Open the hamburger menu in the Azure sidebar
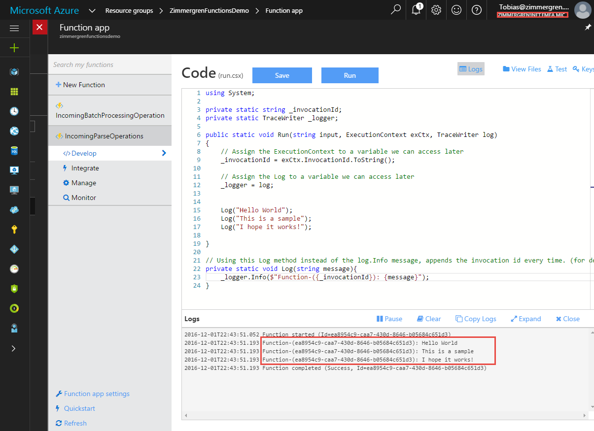 pos(14,29)
